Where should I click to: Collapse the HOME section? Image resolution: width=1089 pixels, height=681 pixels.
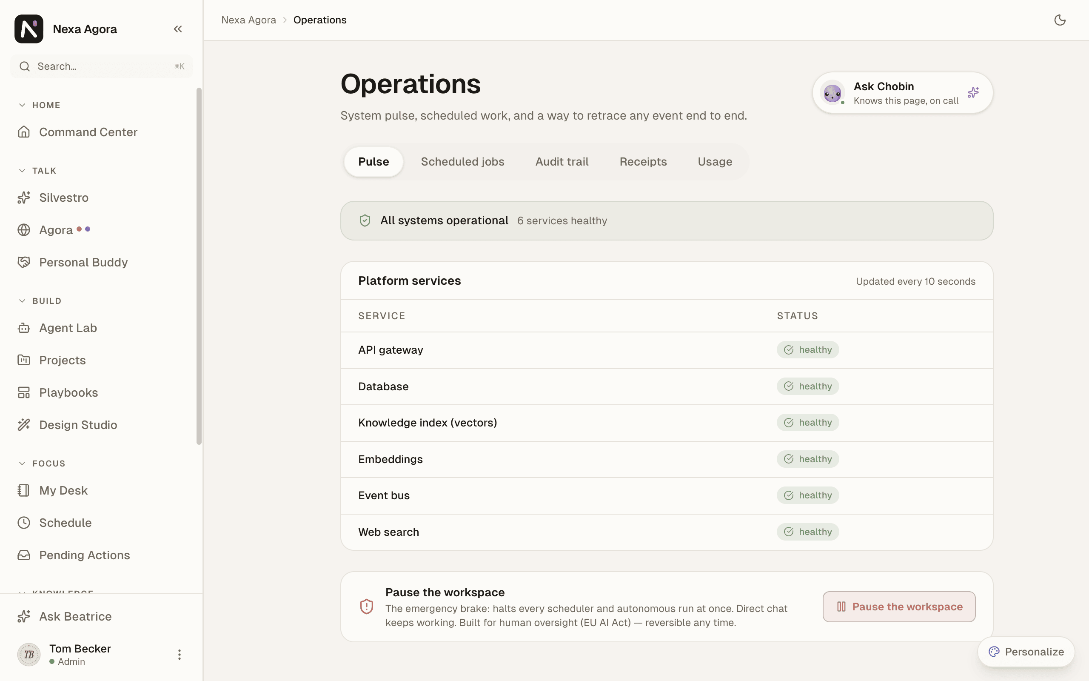click(x=22, y=105)
